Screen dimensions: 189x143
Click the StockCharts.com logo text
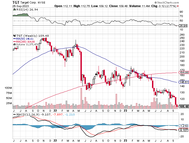(x=167, y=2)
